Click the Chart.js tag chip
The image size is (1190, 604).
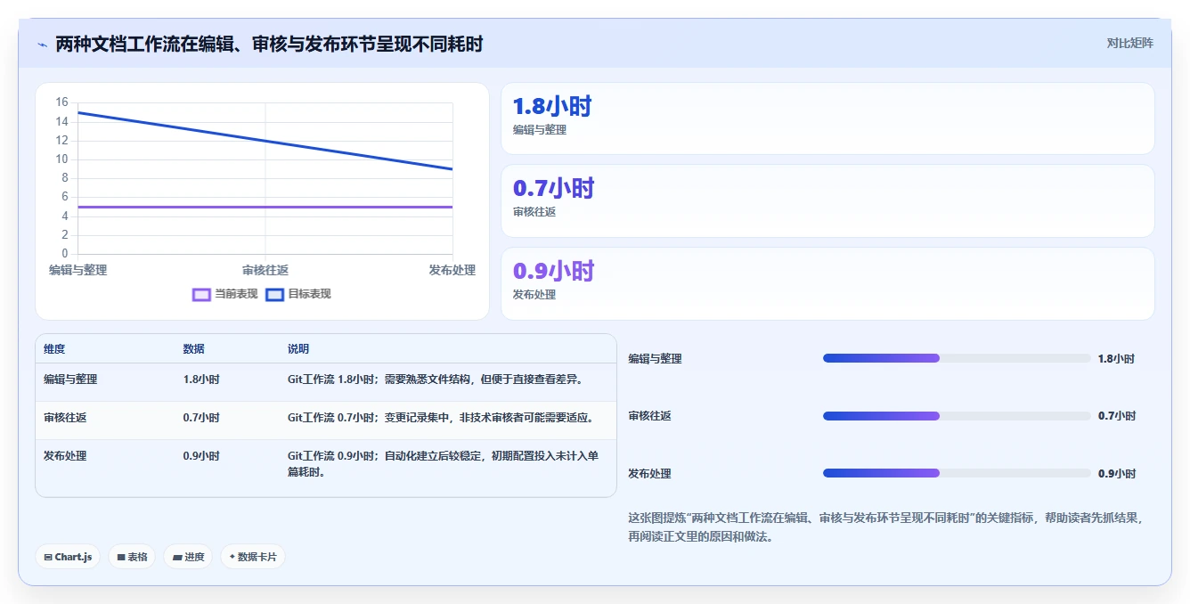pyautogui.click(x=69, y=557)
